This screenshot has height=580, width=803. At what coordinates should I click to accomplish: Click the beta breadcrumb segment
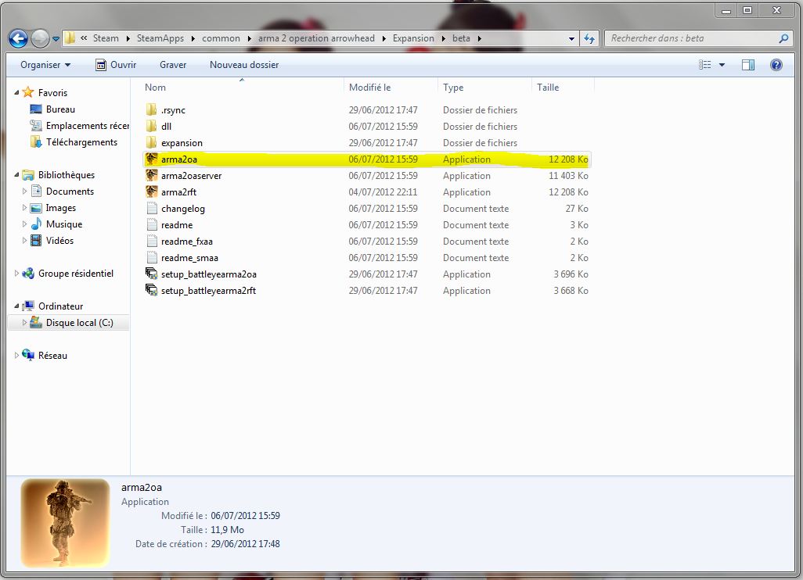click(461, 38)
